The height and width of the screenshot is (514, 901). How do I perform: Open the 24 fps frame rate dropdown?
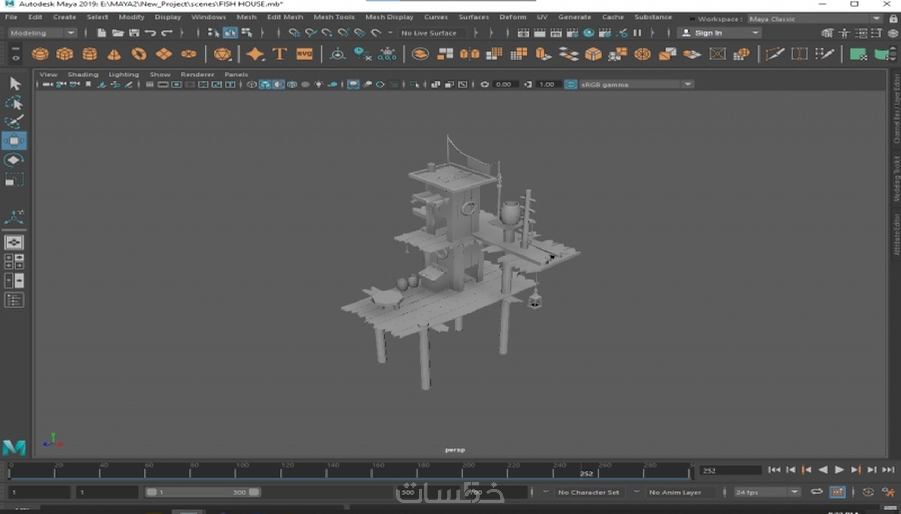(x=766, y=492)
